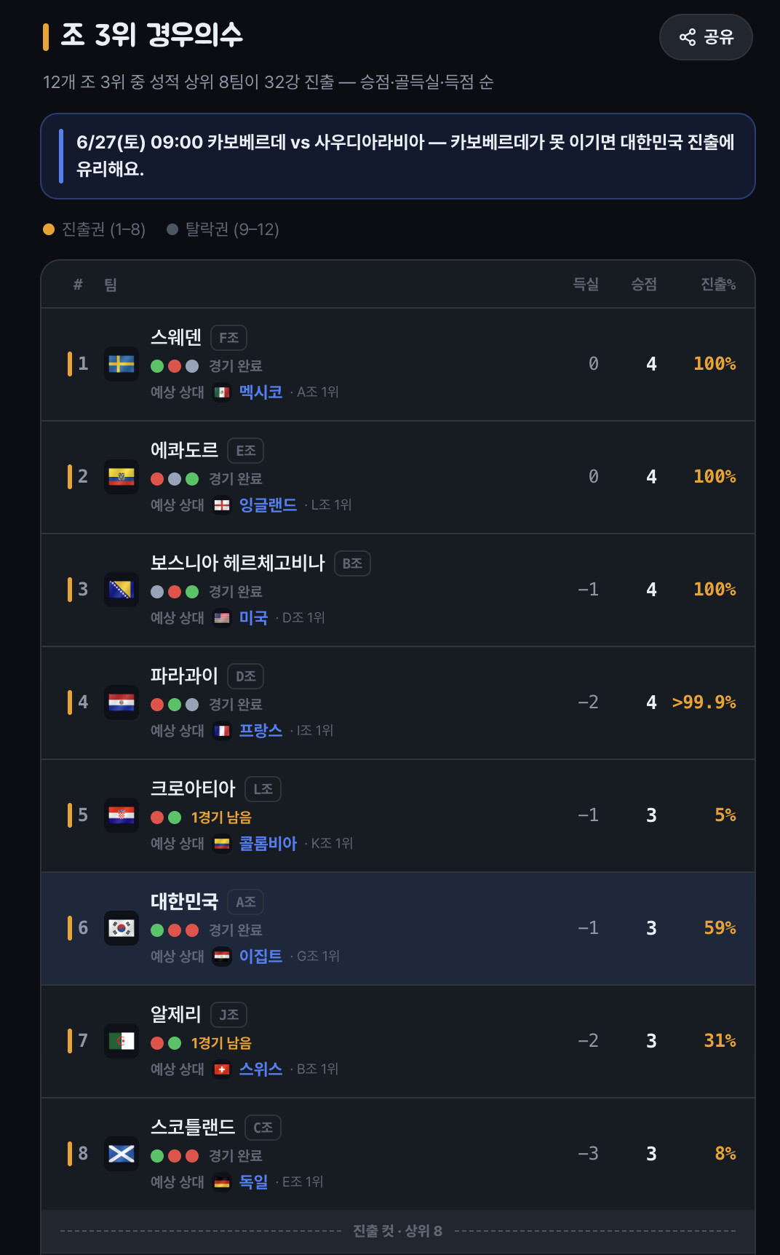
Task: Click the Bosnia Herzegovina flag icon
Action: coord(122,590)
